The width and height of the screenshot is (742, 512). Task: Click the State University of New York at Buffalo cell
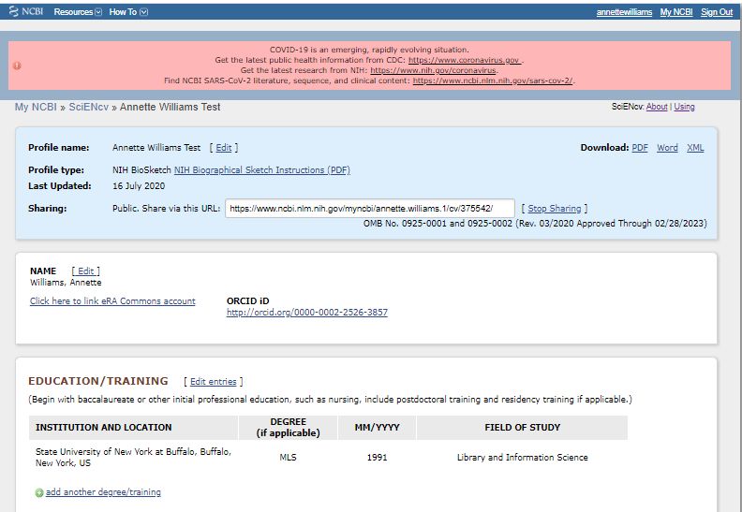(x=133, y=457)
